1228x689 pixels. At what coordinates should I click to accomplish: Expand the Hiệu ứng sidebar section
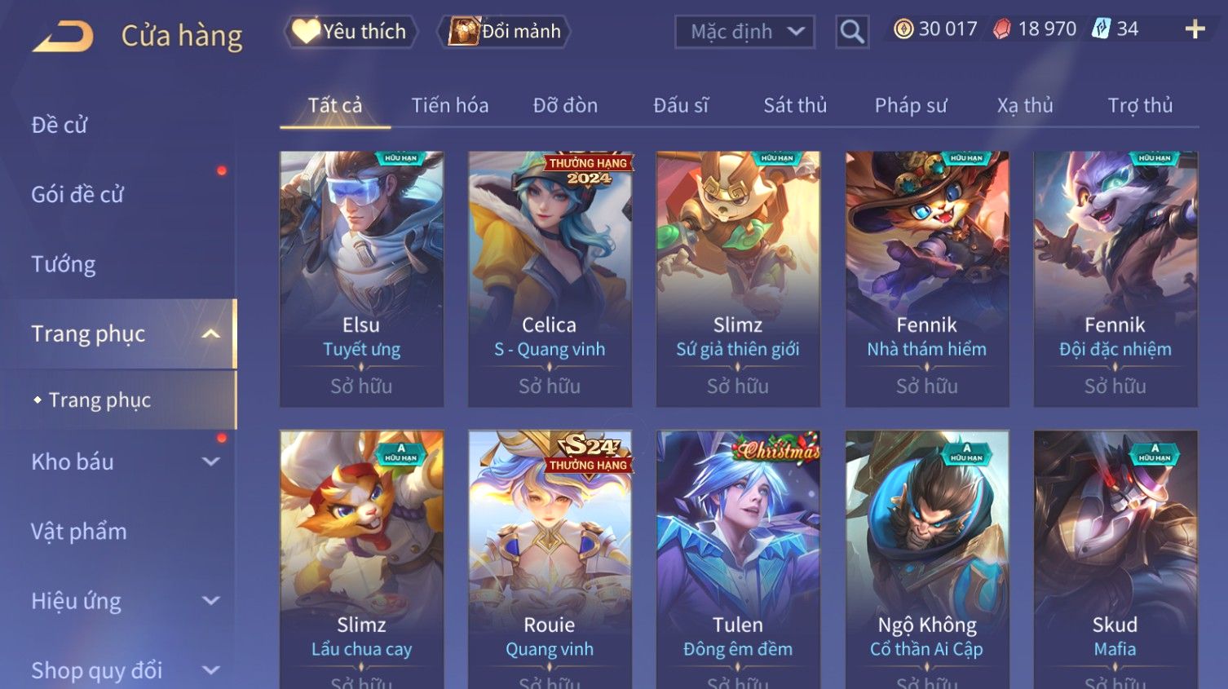coord(211,601)
